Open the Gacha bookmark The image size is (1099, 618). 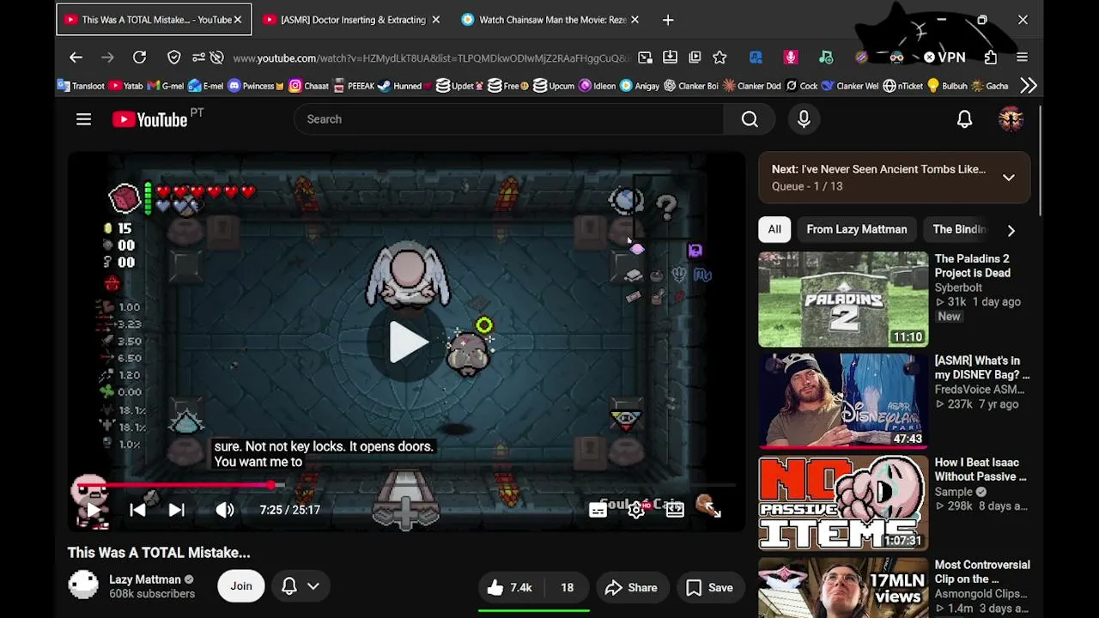coord(990,86)
